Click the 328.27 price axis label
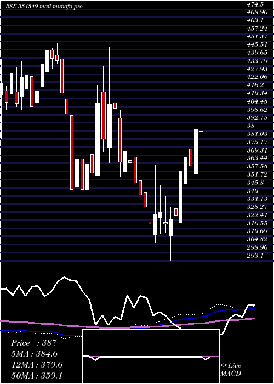This screenshot has height=384, width=274. pyautogui.click(x=257, y=207)
